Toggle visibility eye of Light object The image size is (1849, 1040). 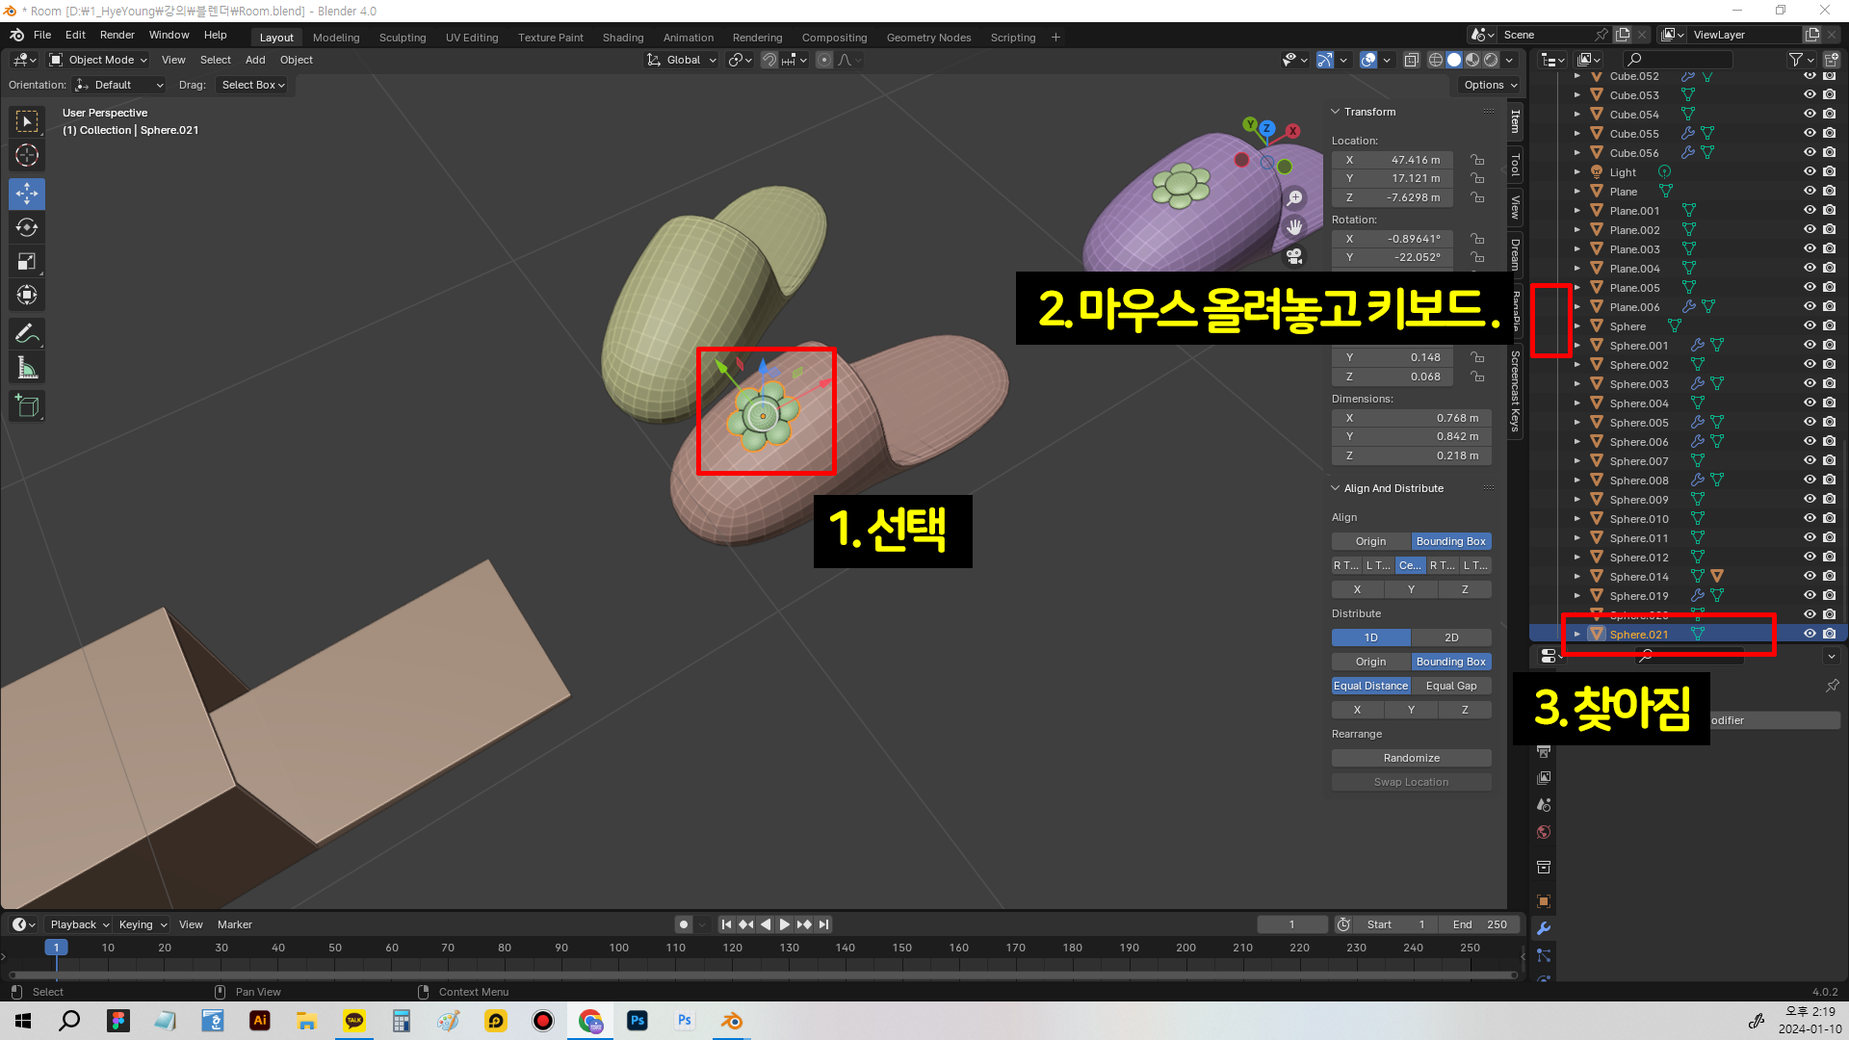coord(1810,171)
